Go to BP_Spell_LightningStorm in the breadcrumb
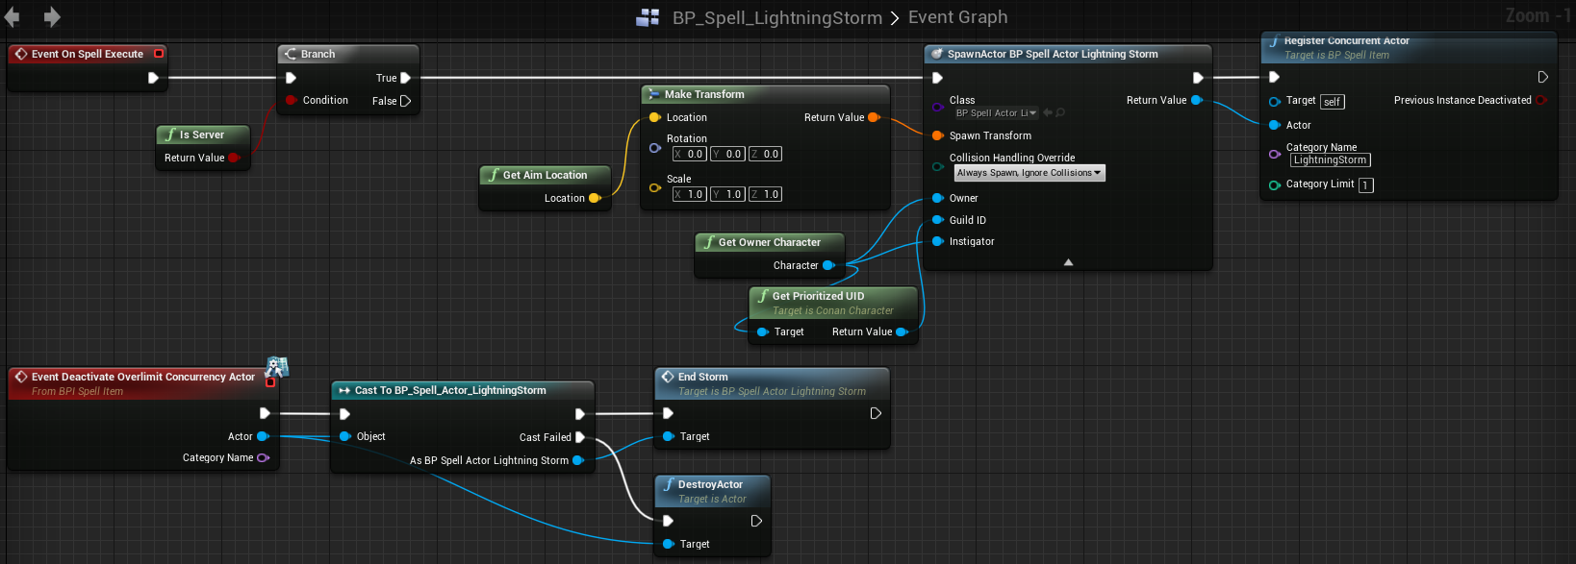Screen dimensions: 1576x564 pyautogui.click(x=776, y=17)
